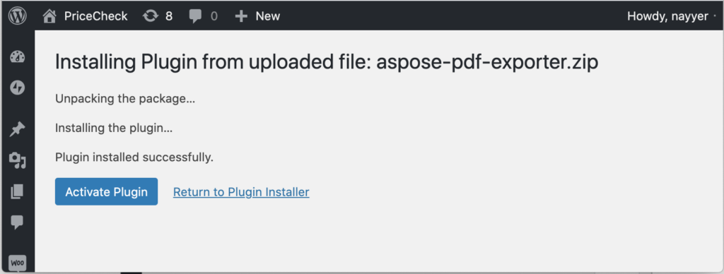The height and width of the screenshot is (274, 724).
Task: Open the WordPress logo menu
Action: (18, 16)
